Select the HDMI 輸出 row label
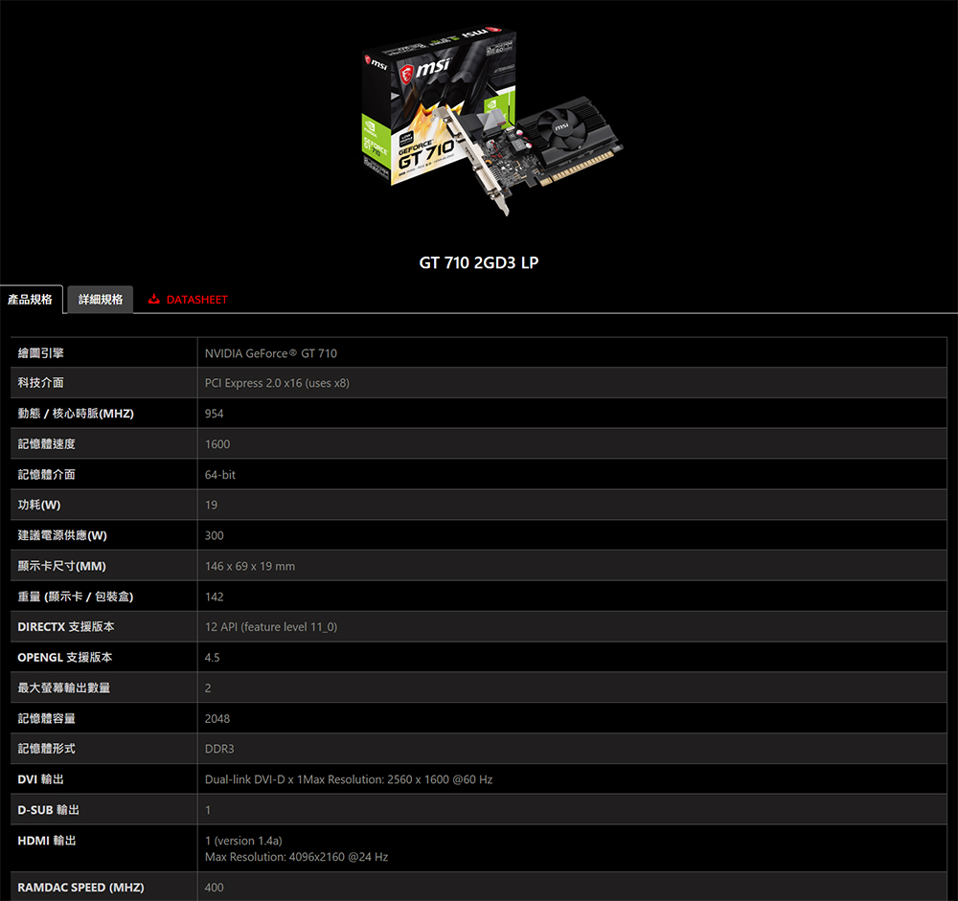Screen dimensions: 958x901 click(46, 841)
